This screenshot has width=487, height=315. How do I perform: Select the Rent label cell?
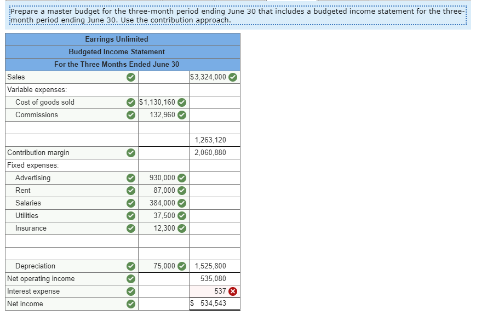tap(72, 191)
